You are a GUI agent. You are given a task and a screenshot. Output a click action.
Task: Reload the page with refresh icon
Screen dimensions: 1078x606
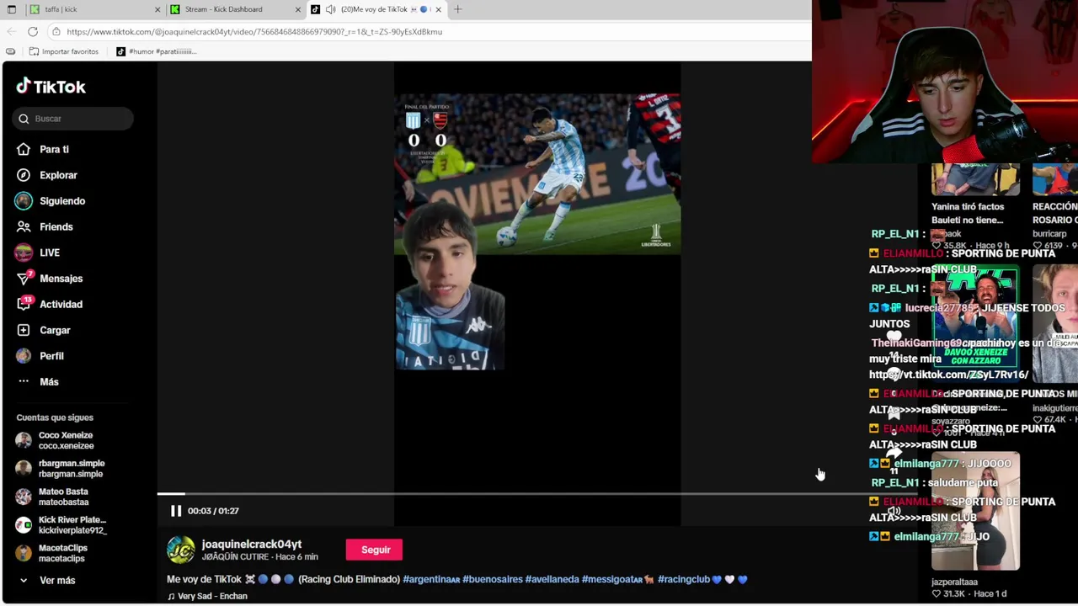33,31
